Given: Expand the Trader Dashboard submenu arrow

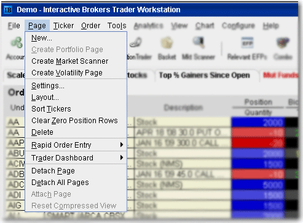Looking at the screenshot, I should pyautogui.click(x=122, y=157).
